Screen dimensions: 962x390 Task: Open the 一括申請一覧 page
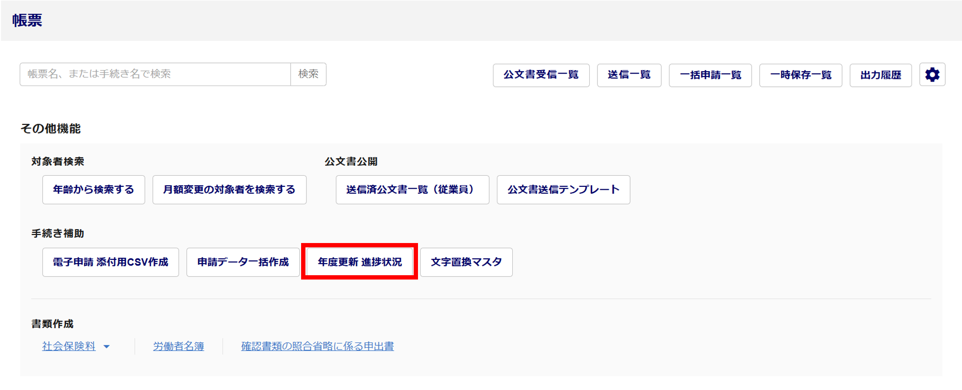pyautogui.click(x=710, y=75)
